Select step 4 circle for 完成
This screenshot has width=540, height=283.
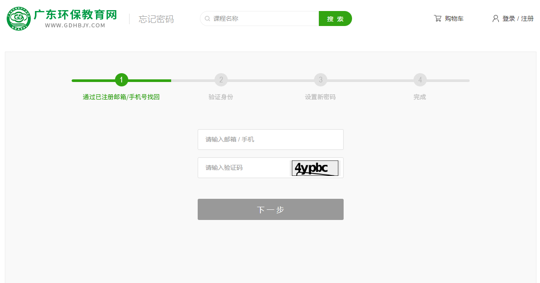click(420, 80)
